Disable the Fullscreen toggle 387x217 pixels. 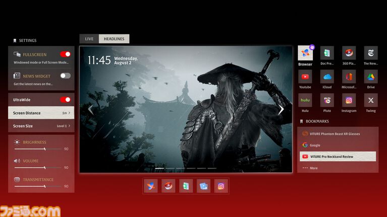tap(66, 54)
